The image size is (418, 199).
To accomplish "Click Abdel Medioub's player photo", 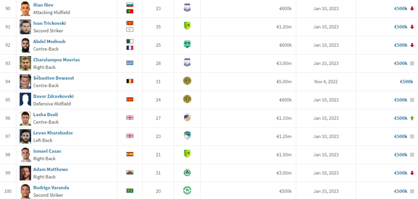I will tap(26, 45).
